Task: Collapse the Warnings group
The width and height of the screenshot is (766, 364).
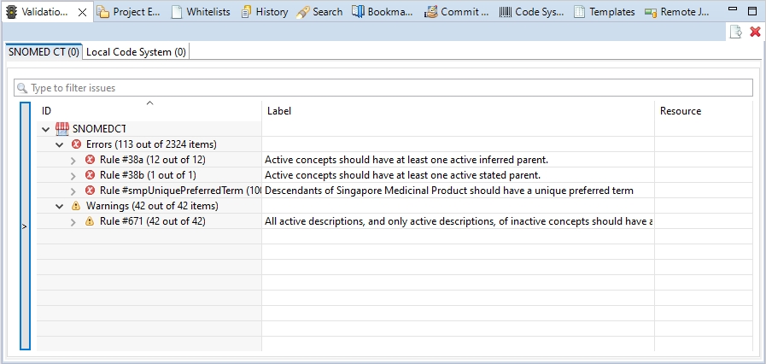Action: tap(59, 206)
